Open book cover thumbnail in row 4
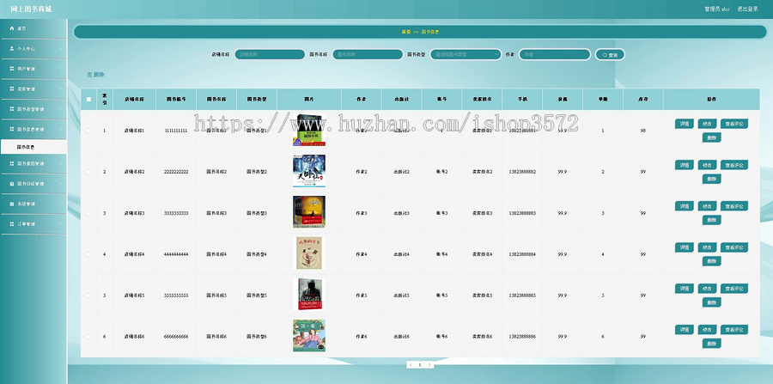773x384 pixels. pos(309,253)
